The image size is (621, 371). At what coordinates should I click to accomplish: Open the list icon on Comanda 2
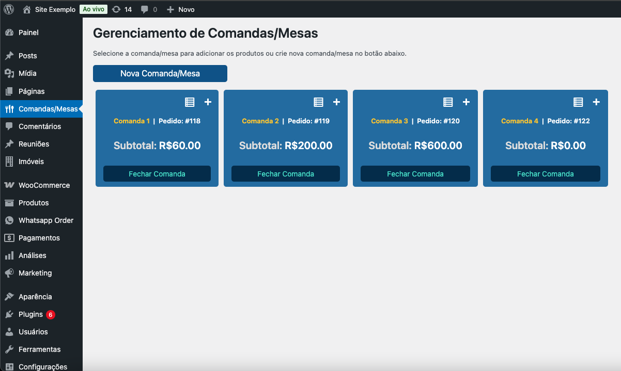[x=318, y=102]
